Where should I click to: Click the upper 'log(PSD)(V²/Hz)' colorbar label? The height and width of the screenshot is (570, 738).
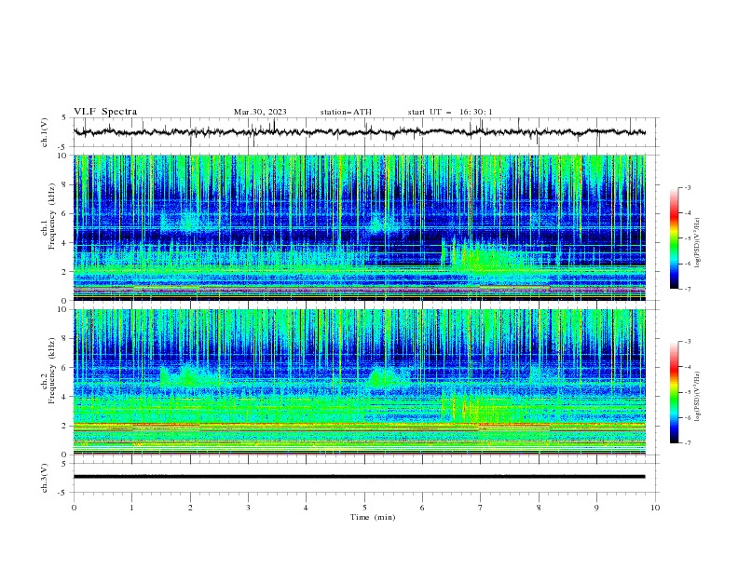click(697, 243)
